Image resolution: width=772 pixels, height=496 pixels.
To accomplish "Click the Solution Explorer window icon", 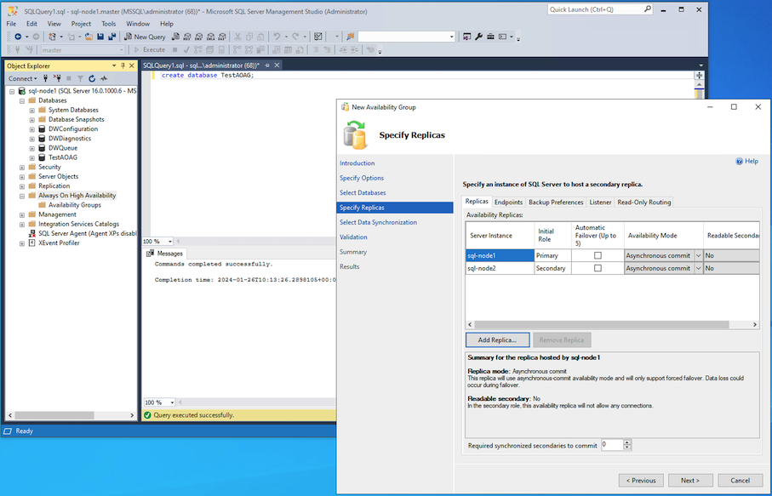I will click(466, 37).
